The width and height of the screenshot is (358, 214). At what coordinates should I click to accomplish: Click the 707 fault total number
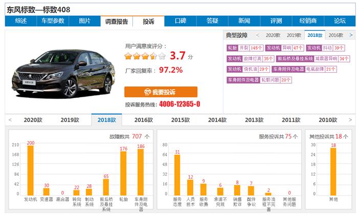[137, 137]
